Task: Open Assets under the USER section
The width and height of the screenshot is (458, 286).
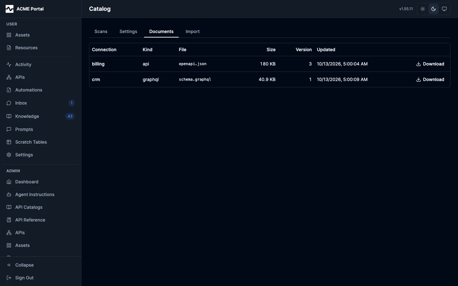Action: [x=40, y=35]
